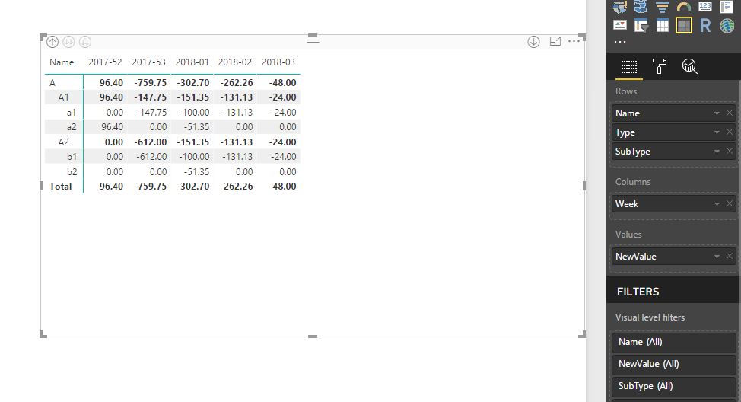The image size is (741, 402).
Task: Click the Name column header
Action: tap(62, 62)
